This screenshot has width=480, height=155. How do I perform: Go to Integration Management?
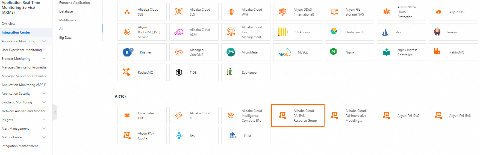pos(20,146)
